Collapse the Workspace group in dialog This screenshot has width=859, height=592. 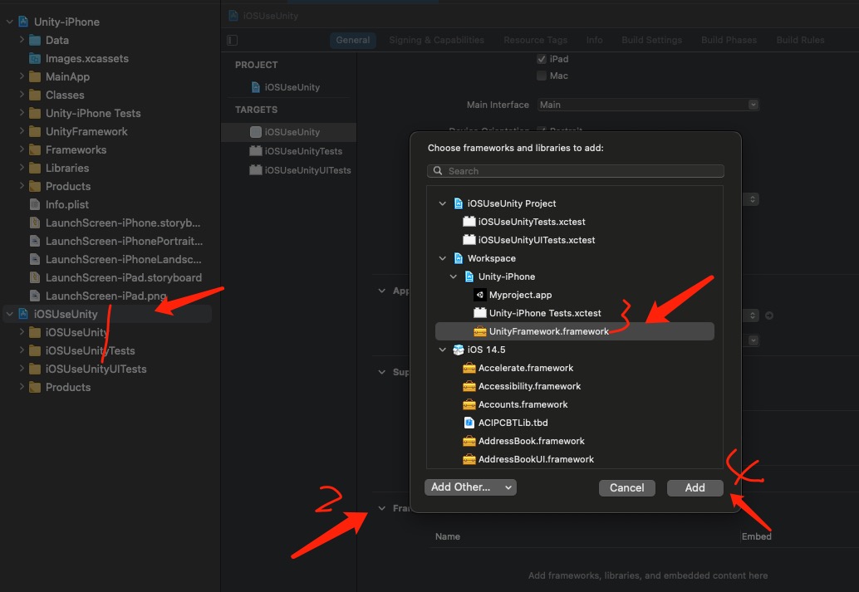coord(443,258)
